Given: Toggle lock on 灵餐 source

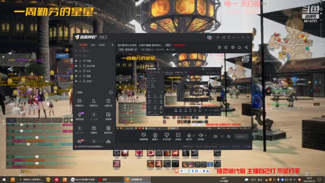Looking at the screenshot, I should (80, 61).
